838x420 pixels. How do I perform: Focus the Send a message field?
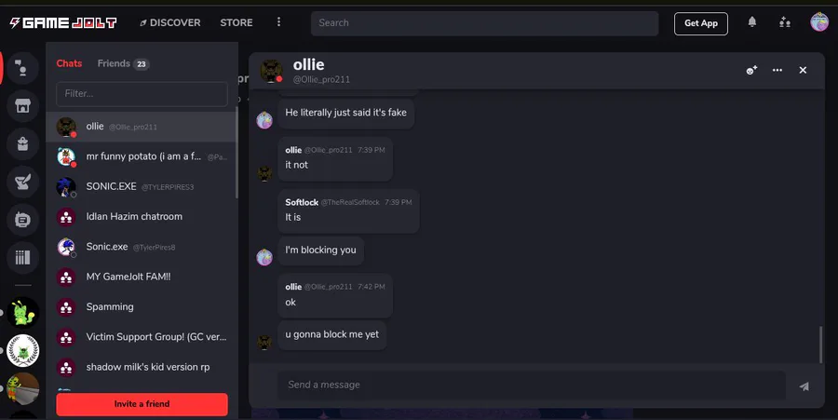tap(532, 385)
